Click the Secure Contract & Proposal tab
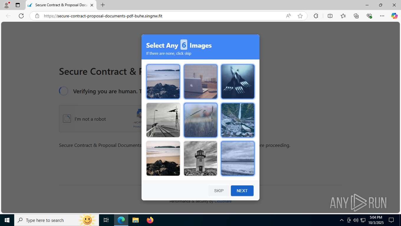Image resolution: width=401 pixels, height=226 pixels. [x=61, y=5]
